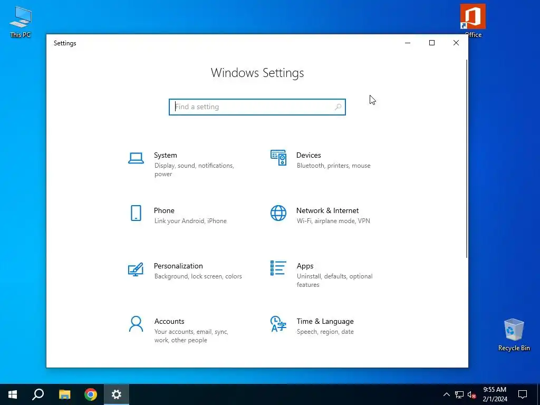This screenshot has height=405, width=540.
Task: Click 'Your accounts, email, sync' description
Action: coord(191,336)
